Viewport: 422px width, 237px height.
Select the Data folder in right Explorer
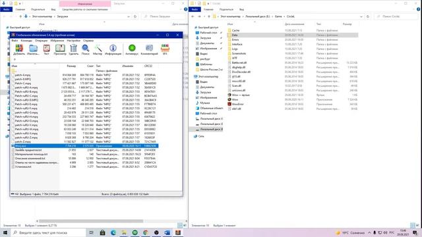point(235,35)
